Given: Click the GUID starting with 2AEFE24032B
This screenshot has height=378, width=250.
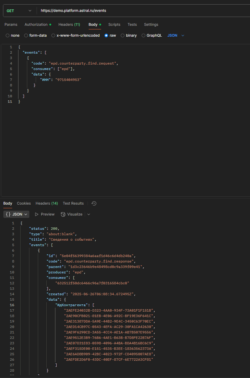Looking at the screenshot, I should [108, 310].
